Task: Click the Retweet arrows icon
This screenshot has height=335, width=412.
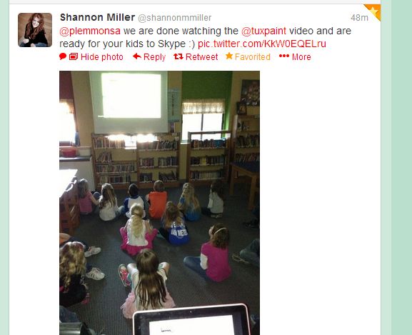Action: pyautogui.click(x=179, y=56)
